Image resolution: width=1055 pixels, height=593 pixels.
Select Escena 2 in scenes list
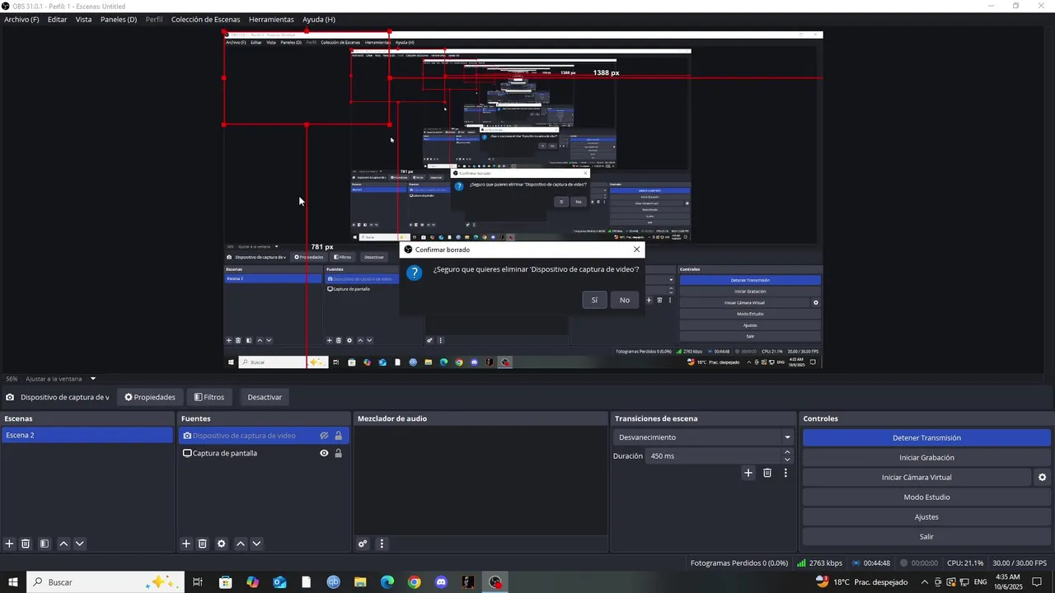tap(87, 435)
